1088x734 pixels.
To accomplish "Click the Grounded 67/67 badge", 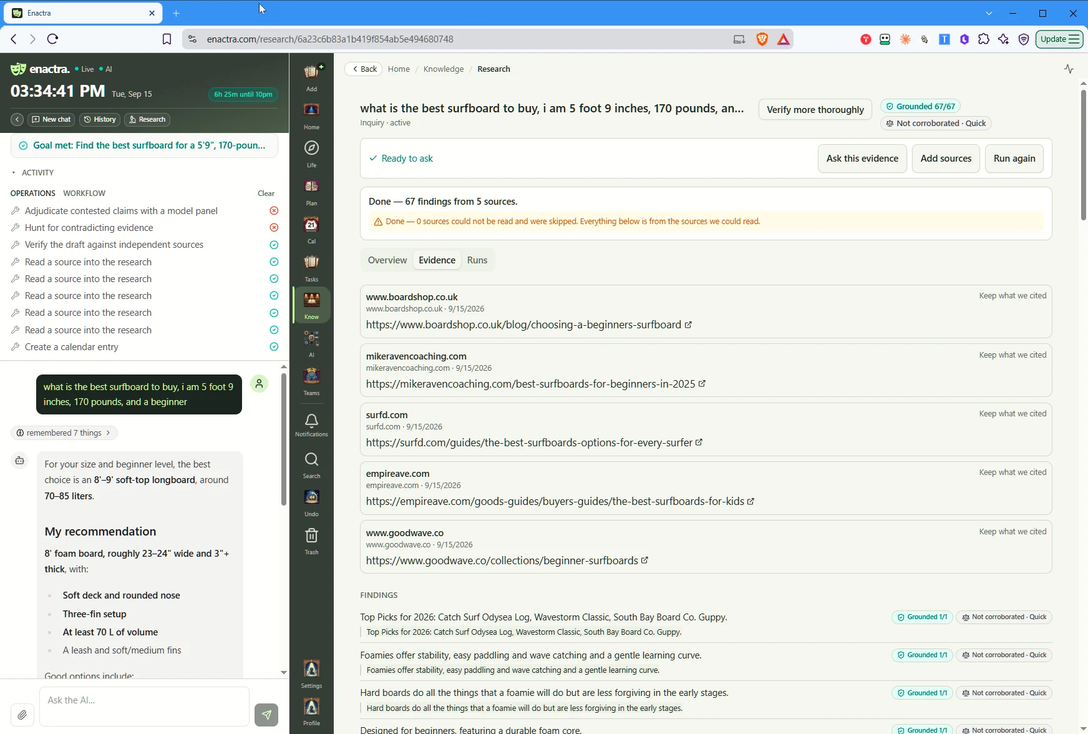I will pos(920,106).
